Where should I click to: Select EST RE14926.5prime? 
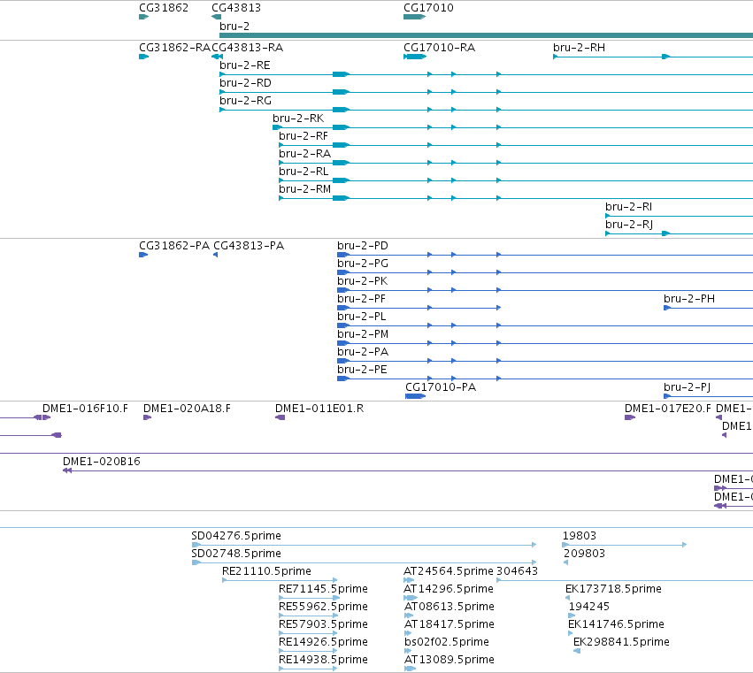click(323, 642)
